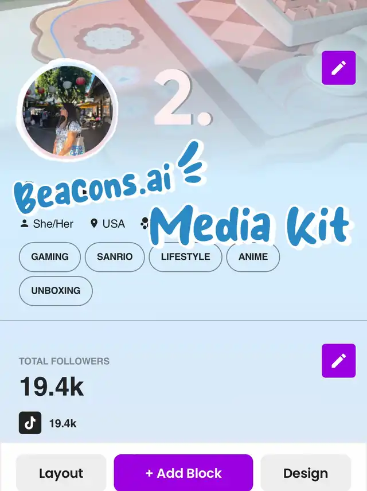
Task: Open the circular profile photo
Action: [x=67, y=110]
